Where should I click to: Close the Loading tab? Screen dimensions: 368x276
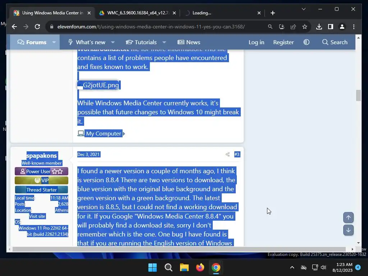coord(259,13)
